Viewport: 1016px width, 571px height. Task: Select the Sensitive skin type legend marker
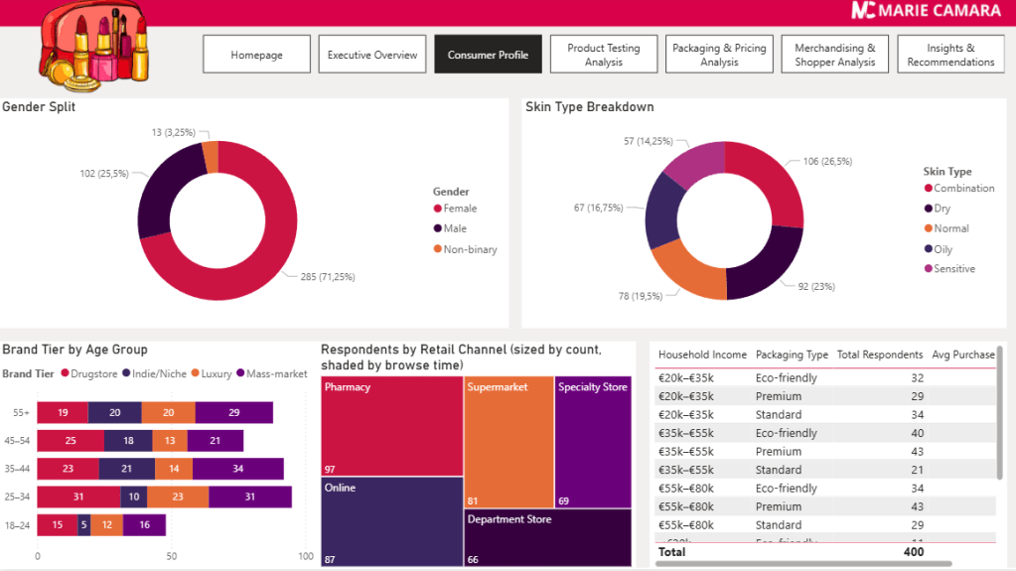coord(929,269)
